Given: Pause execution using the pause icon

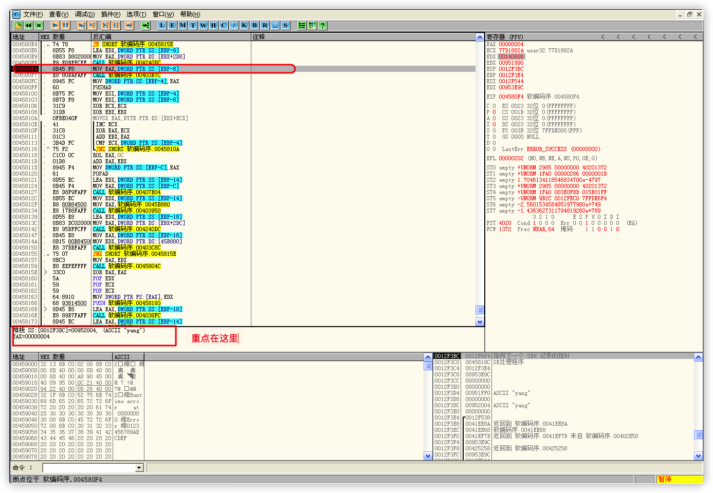Looking at the screenshot, I should (x=65, y=25).
